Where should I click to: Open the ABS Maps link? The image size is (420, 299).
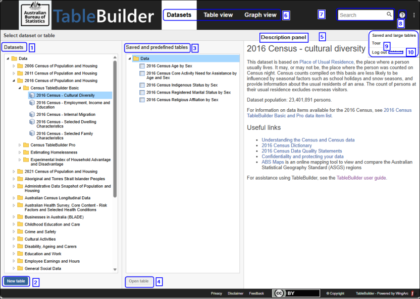point(273,162)
